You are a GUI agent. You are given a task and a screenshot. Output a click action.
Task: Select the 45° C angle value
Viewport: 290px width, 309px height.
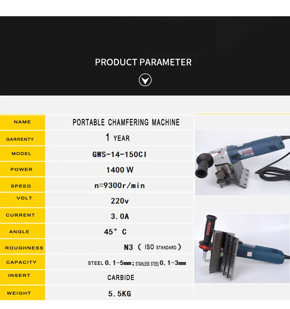(115, 232)
